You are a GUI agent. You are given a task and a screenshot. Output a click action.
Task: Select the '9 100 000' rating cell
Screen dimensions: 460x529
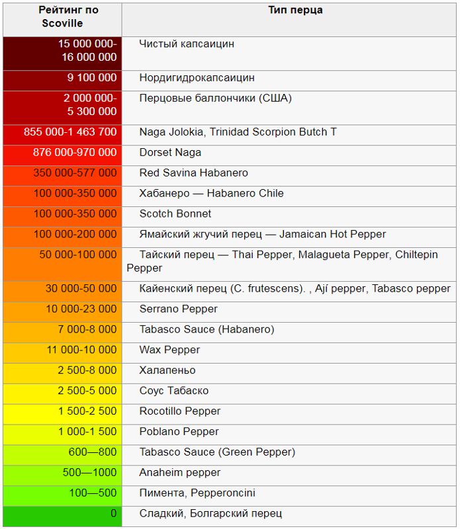pos(62,81)
